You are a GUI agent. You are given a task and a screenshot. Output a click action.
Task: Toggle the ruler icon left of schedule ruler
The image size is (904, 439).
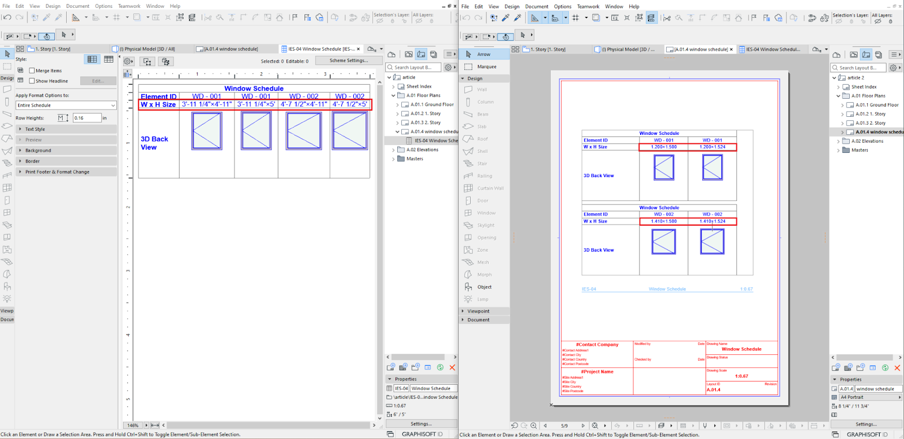click(128, 74)
